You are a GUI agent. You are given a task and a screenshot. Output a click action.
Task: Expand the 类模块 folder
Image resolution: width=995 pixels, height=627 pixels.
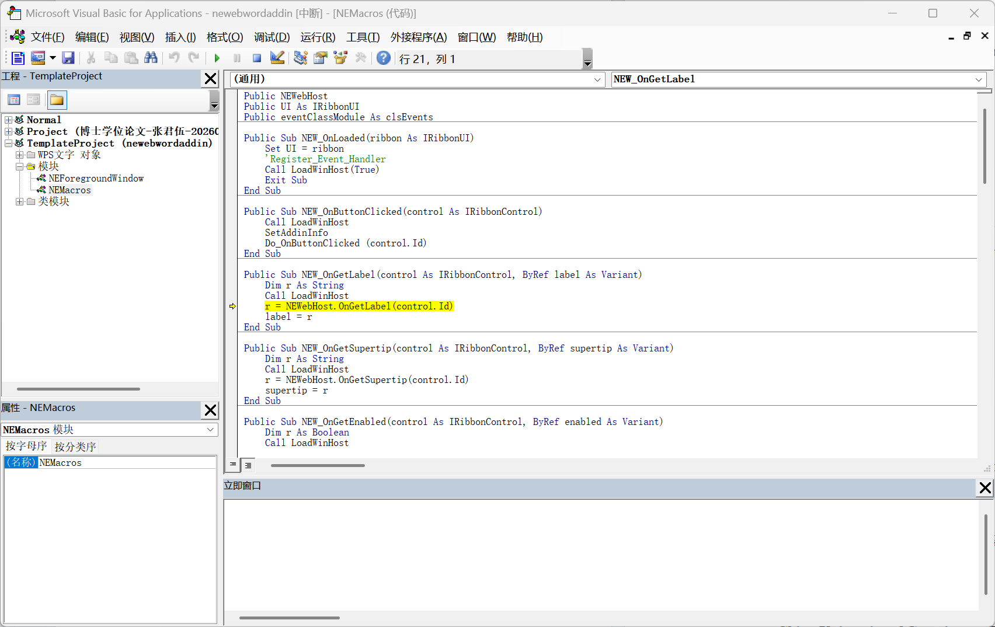point(19,201)
